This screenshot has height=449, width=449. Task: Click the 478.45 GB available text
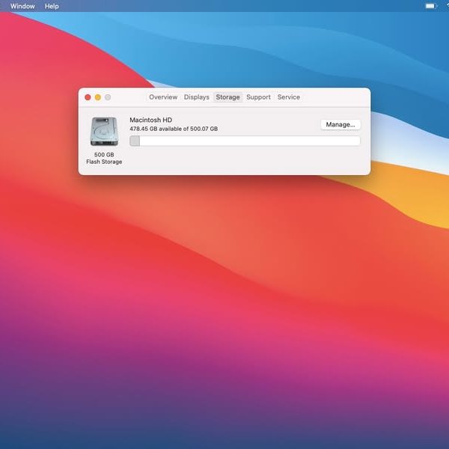tap(174, 129)
